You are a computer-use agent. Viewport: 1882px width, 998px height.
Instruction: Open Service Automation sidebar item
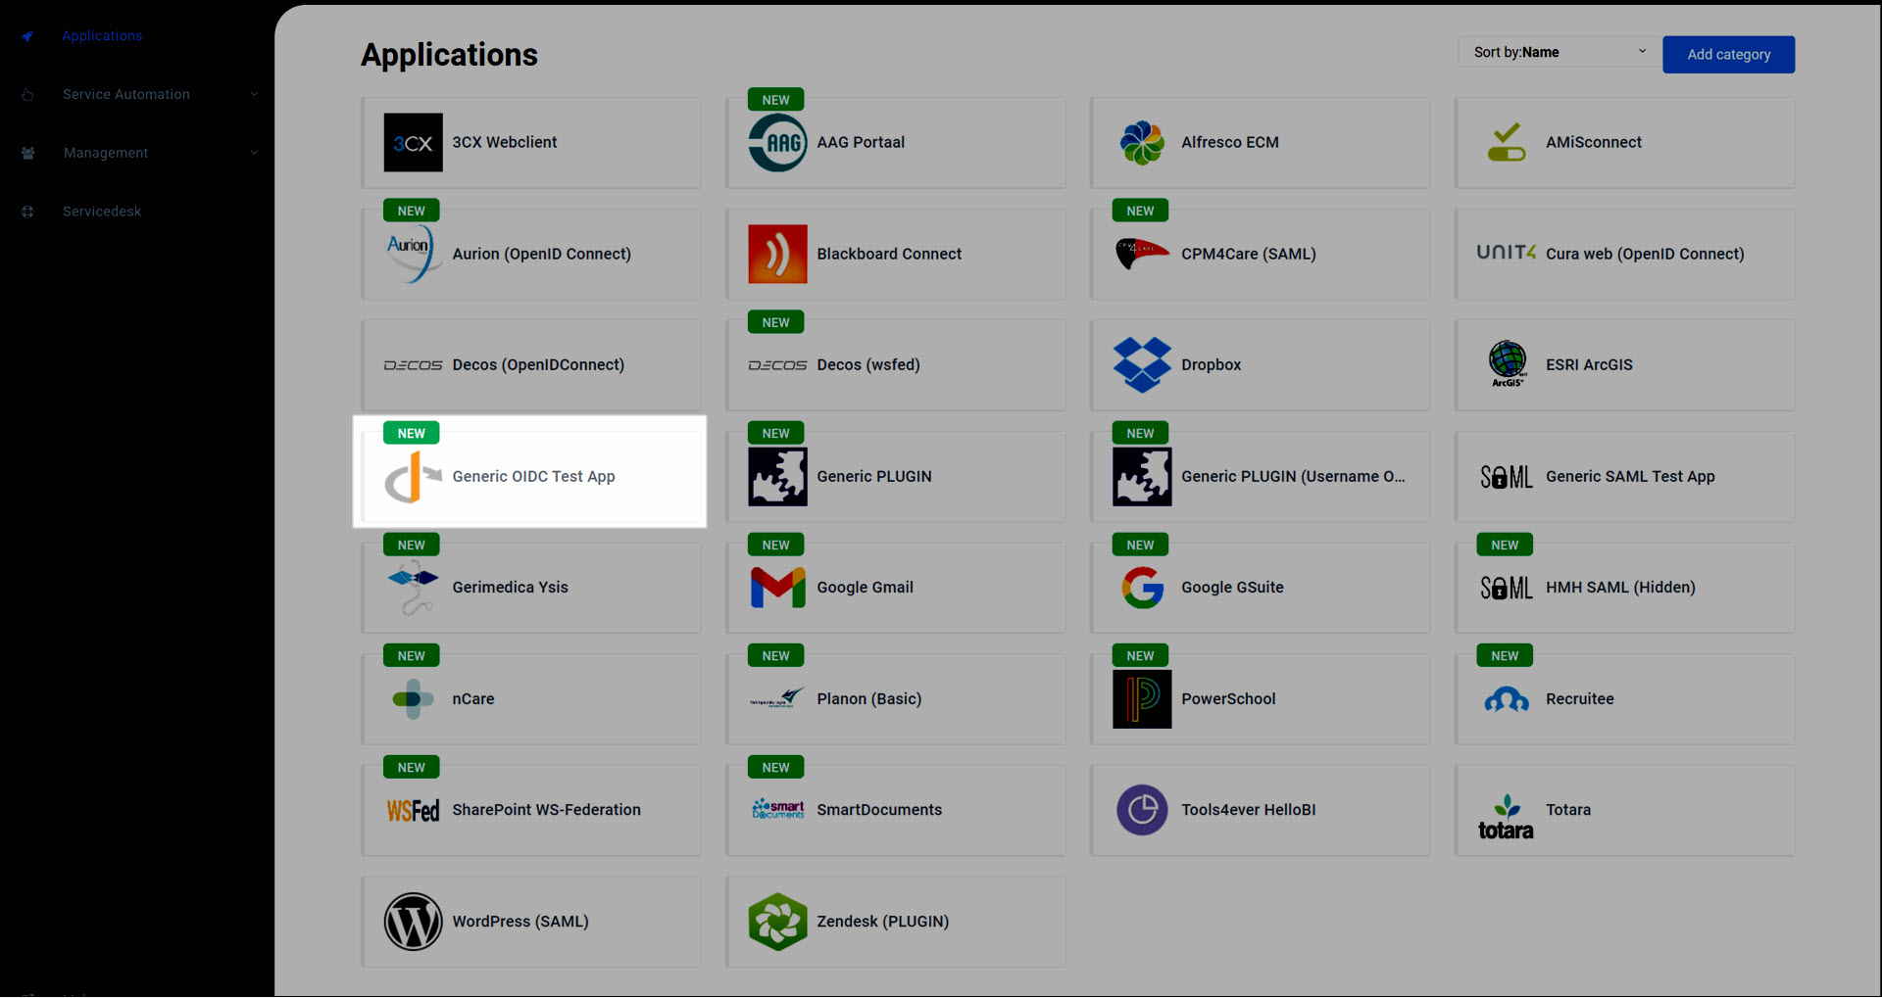(126, 95)
